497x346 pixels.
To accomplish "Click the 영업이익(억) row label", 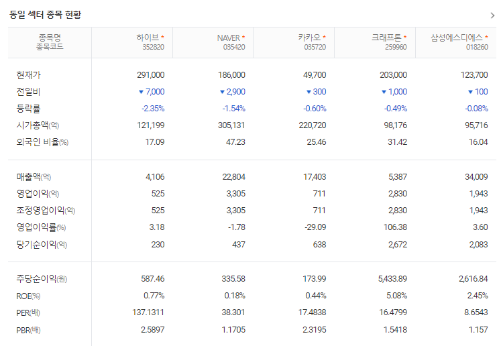I will click(38, 194).
